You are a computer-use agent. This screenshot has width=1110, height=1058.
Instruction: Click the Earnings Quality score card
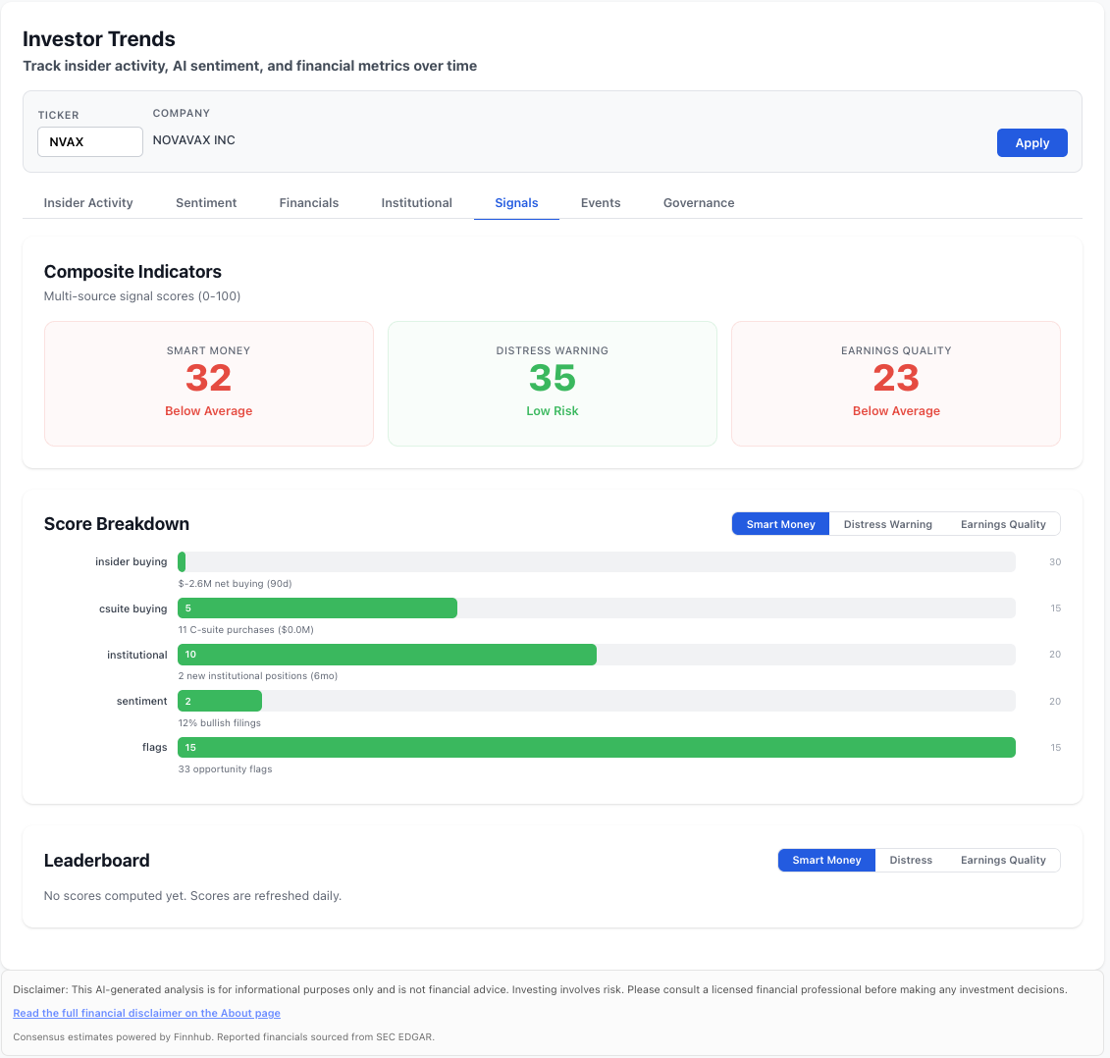[896, 384]
